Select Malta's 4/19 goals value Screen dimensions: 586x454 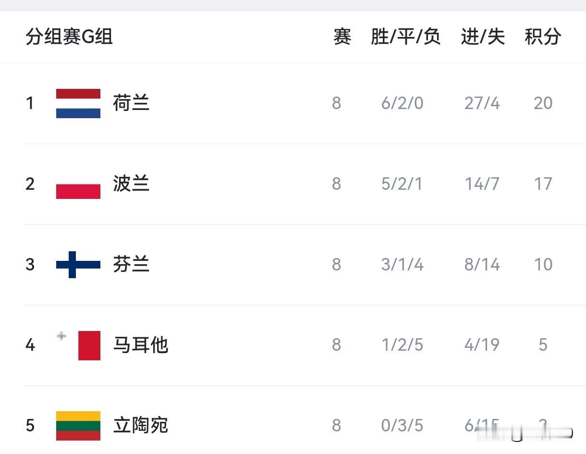click(x=482, y=345)
